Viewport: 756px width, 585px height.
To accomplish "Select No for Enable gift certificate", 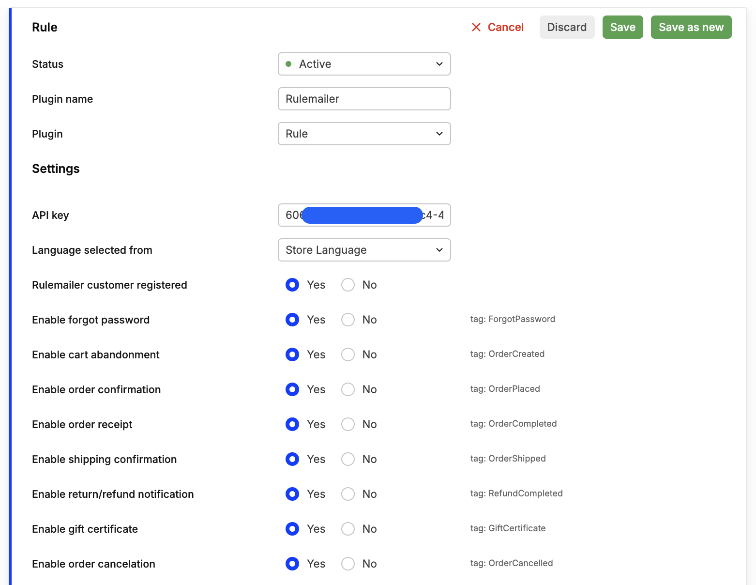I will (x=348, y=529).
